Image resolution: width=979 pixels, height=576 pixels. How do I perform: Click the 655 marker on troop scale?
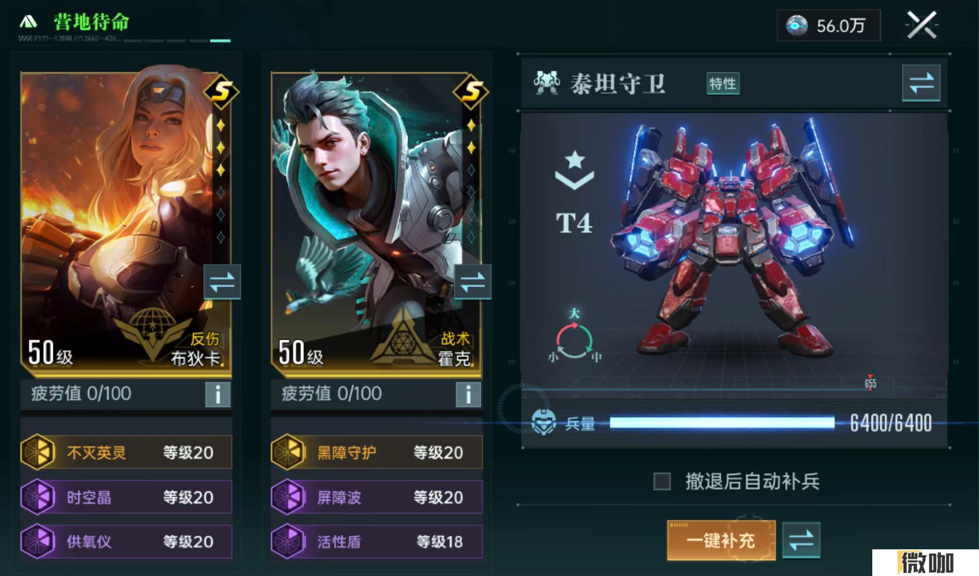point(870,382)
